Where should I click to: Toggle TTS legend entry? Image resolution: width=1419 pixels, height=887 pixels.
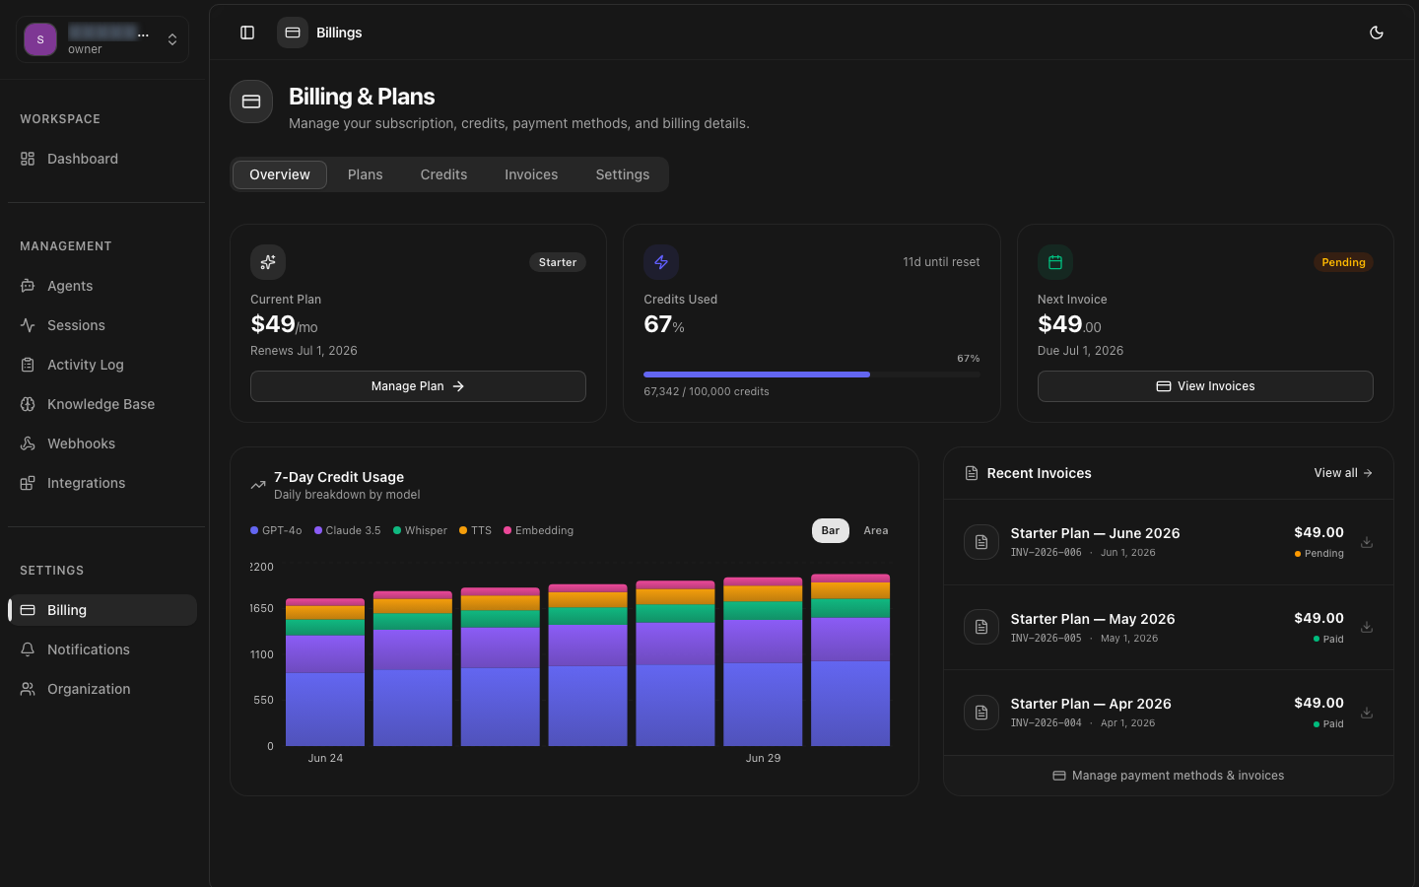coord(475,530)
